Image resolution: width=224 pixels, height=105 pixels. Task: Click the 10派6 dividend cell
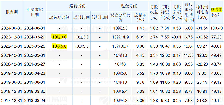pos(120,64)
